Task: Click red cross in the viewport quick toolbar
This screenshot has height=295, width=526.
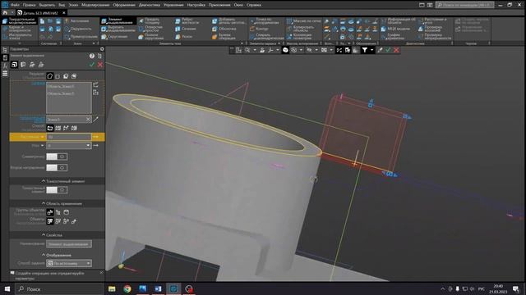Action: click(x=396, y=50)
